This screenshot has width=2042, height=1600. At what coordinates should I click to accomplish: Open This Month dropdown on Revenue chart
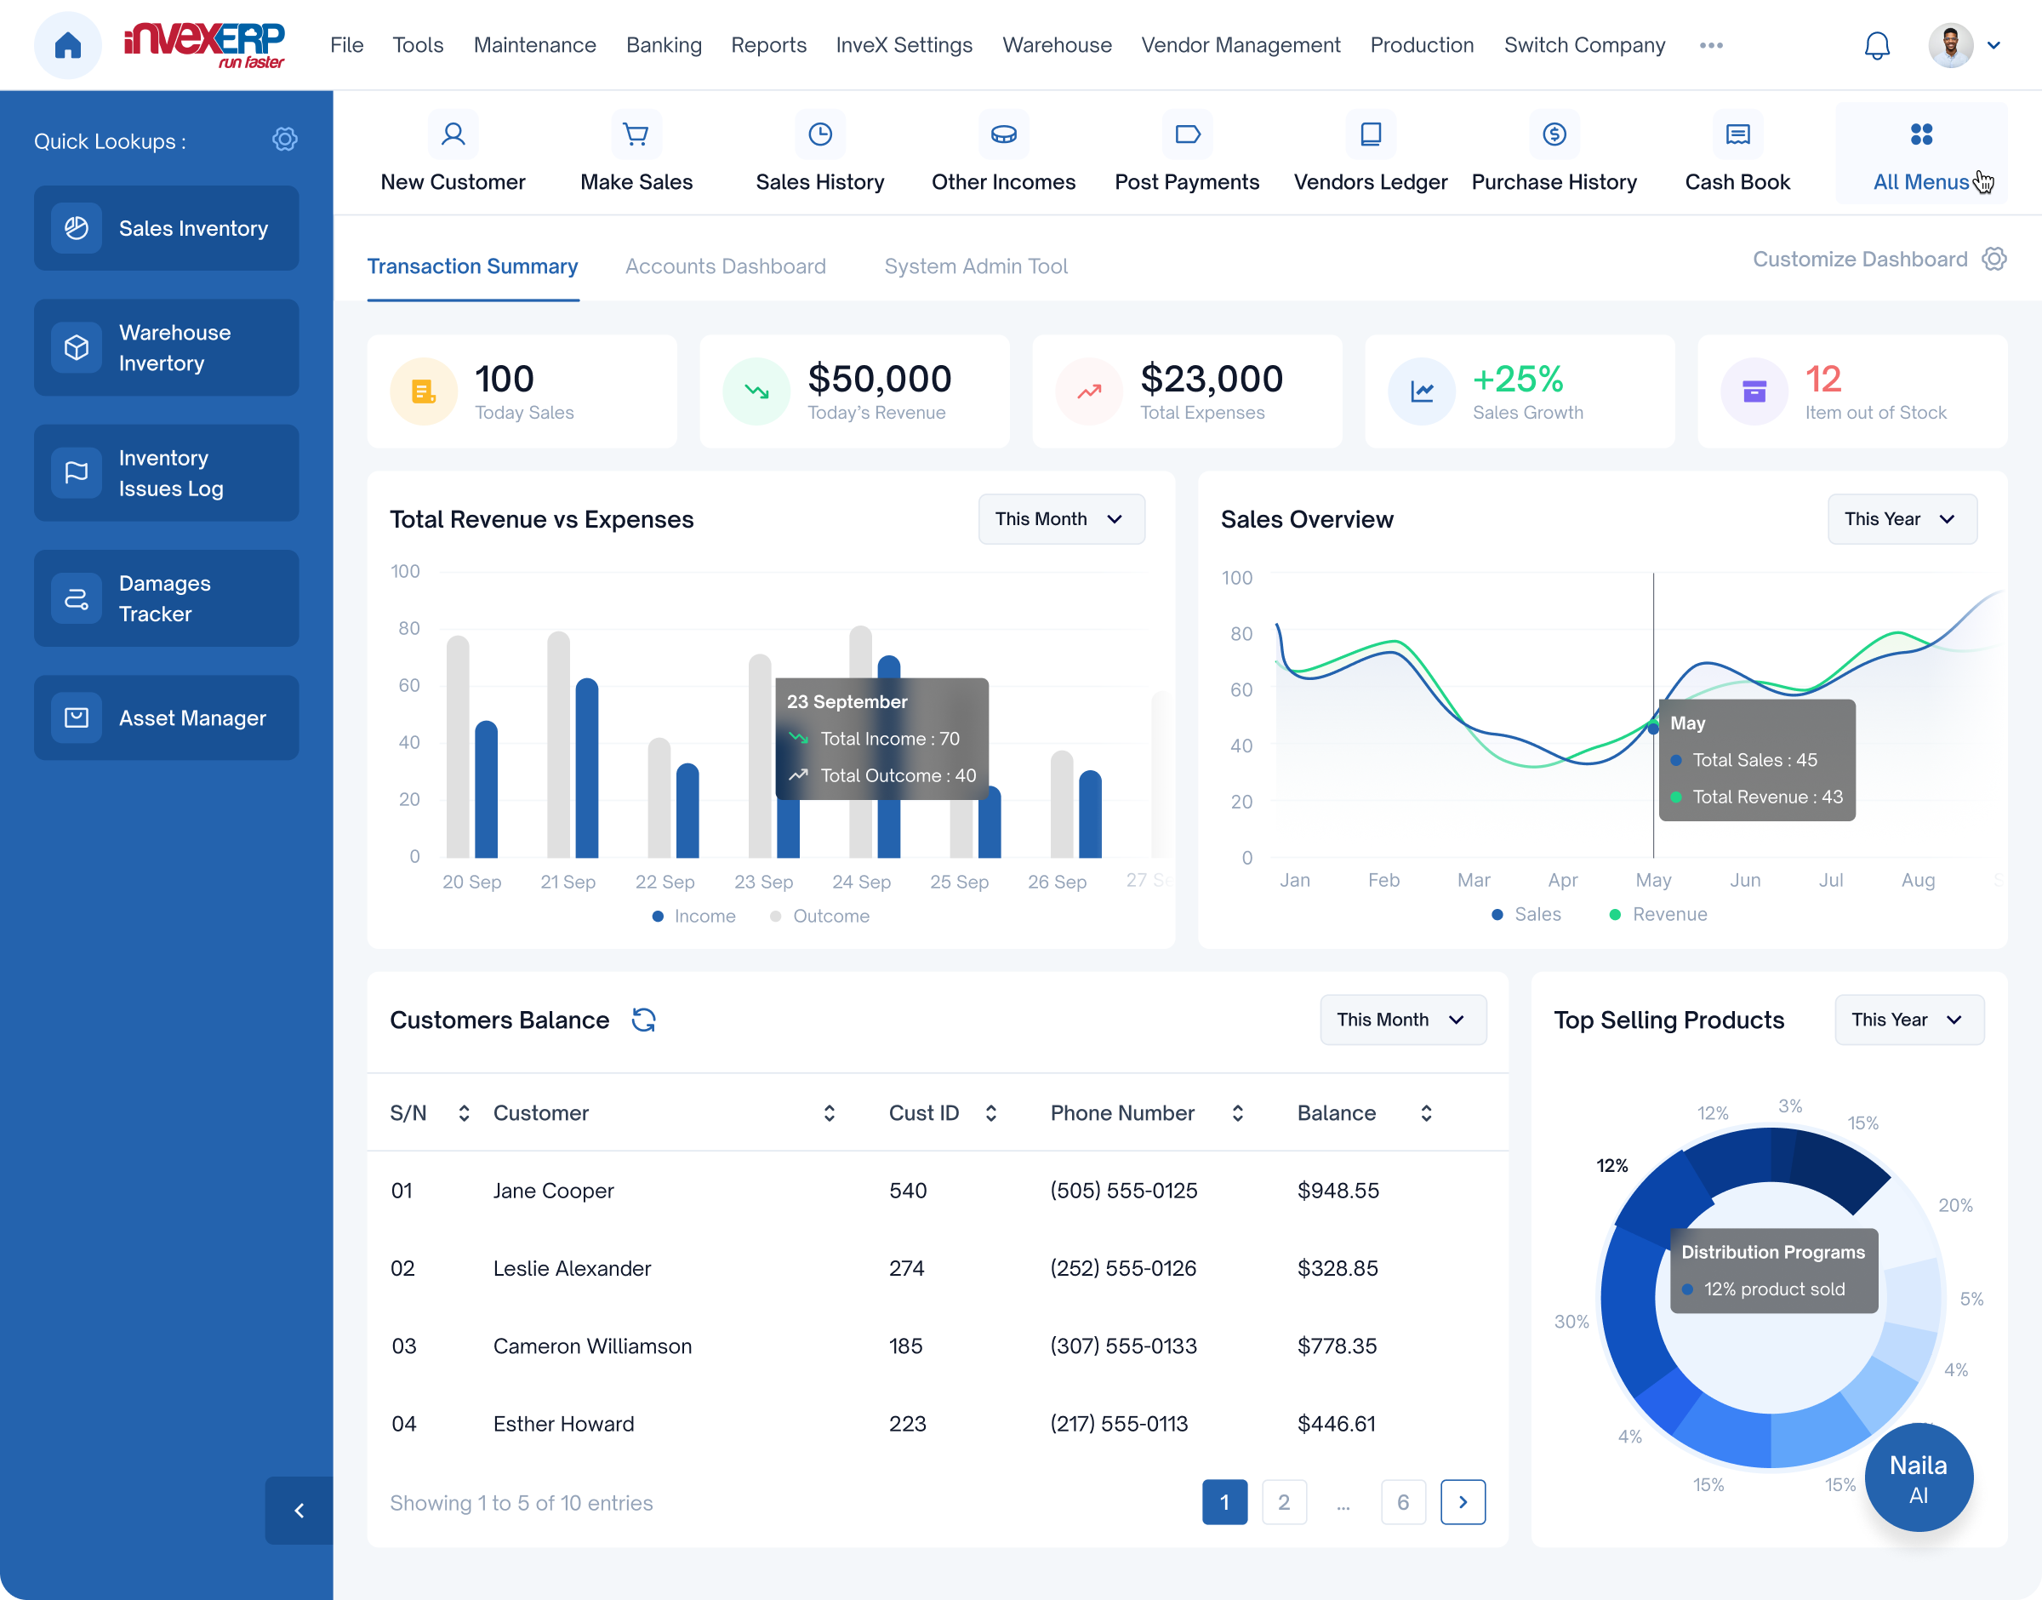pos(1061,519)
